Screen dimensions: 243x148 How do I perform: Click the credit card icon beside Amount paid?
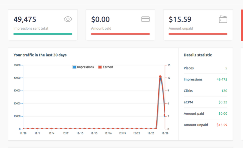click(x=145, y=19)
